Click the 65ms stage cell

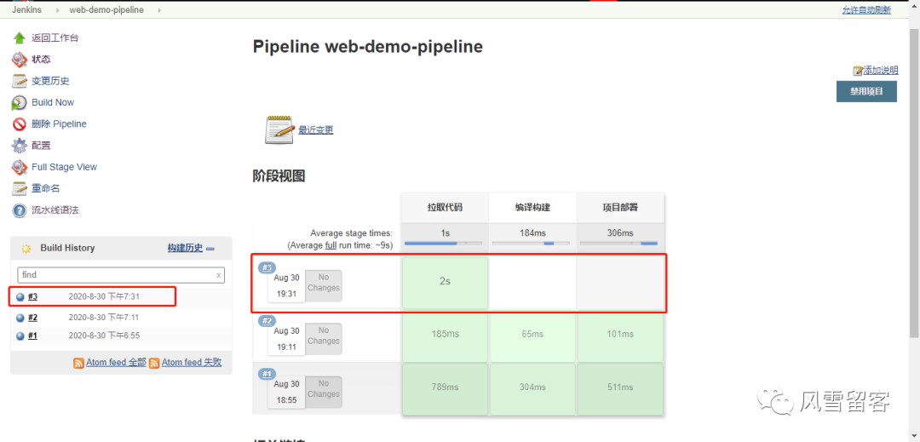coord(532,334)
